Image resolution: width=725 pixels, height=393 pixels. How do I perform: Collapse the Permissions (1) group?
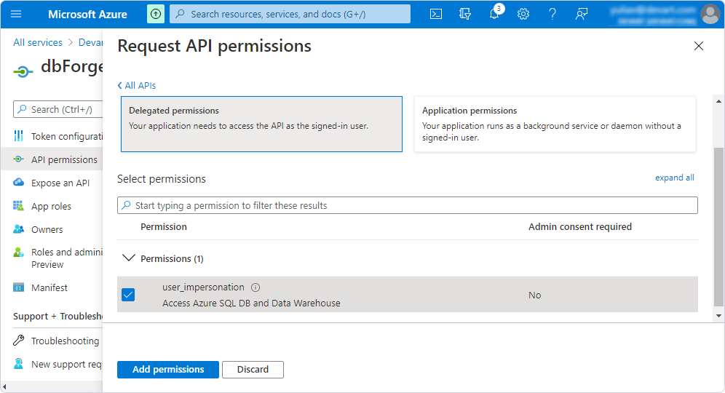pyautogui.click(x=129, y=258)
